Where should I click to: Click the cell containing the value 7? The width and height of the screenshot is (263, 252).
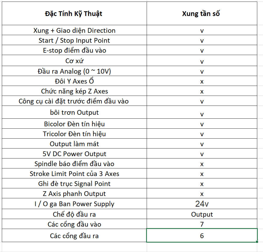click(x=202, y=224)
